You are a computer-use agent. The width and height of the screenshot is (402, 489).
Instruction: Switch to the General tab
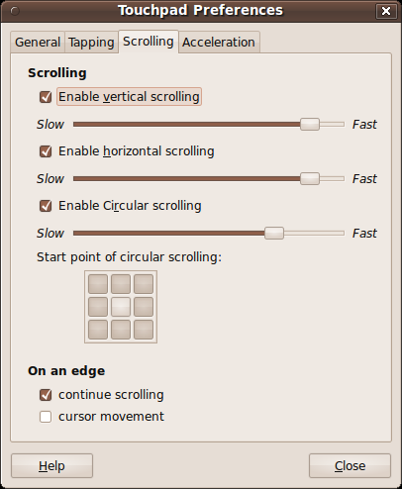pos(38,43)
